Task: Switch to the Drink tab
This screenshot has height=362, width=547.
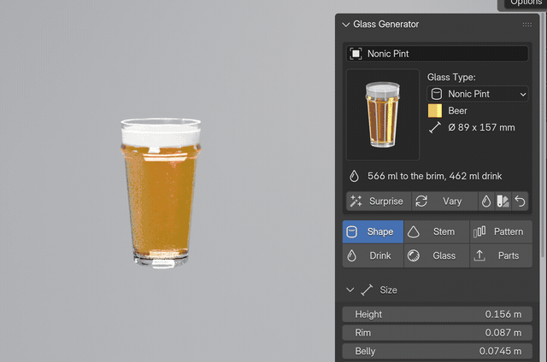Action: click(373, 256)
